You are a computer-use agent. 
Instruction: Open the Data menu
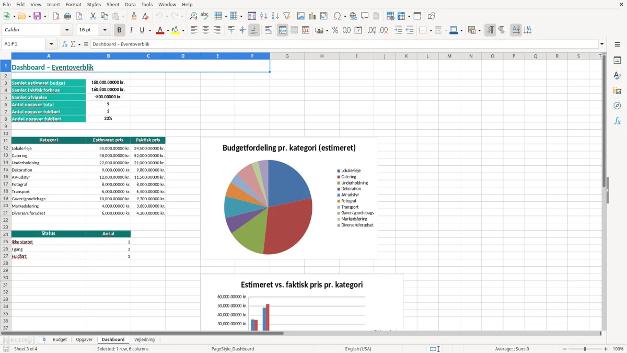coord(130,4)
